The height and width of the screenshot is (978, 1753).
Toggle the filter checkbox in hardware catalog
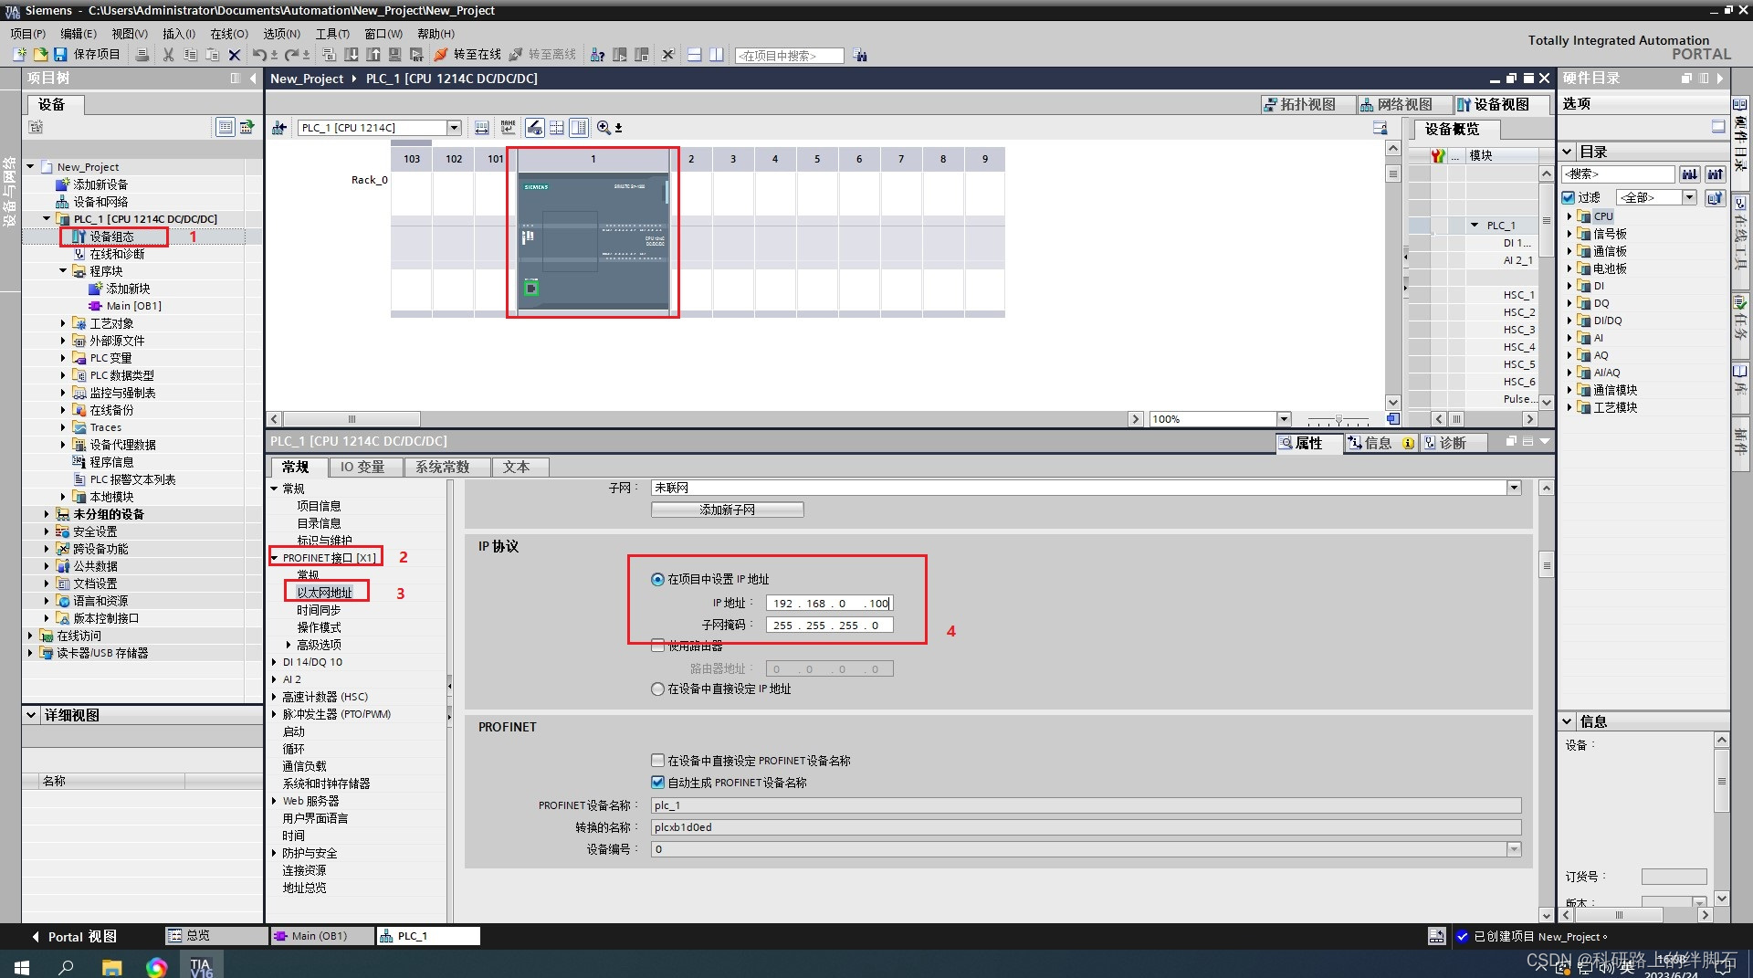click(x=1569, y=197)
